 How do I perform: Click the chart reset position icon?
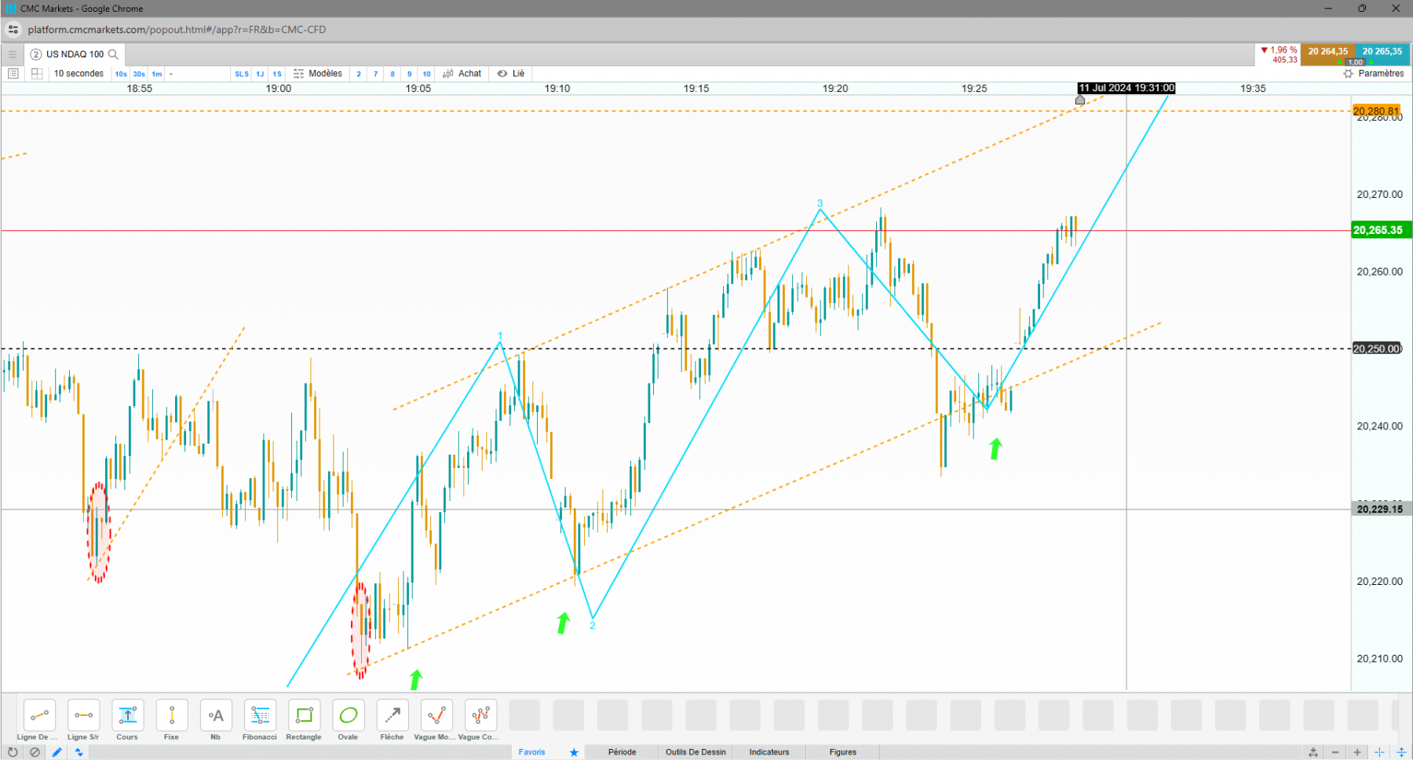pos(1313,752)
